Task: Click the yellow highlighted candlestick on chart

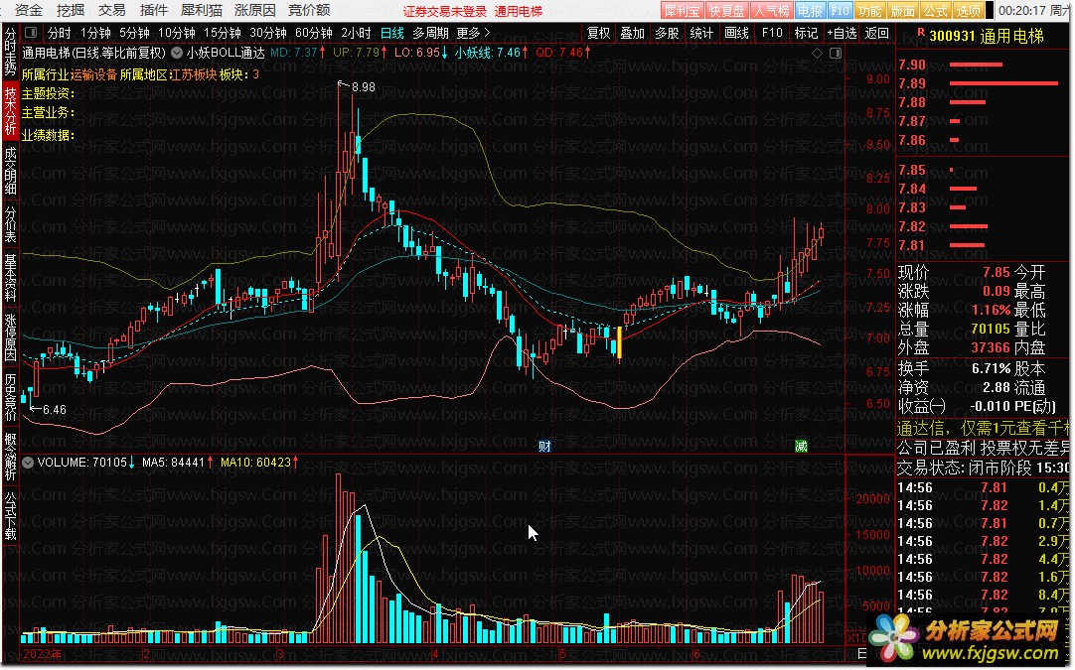Action: tap(620, 341)
